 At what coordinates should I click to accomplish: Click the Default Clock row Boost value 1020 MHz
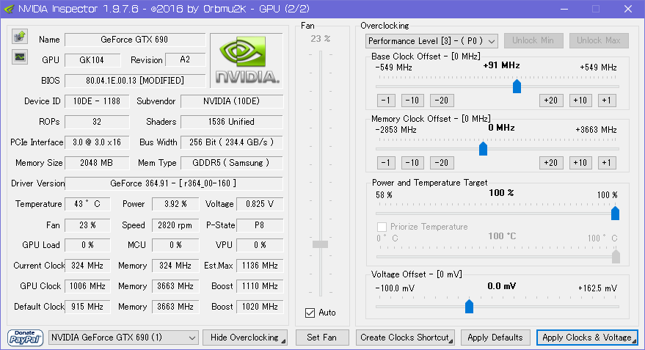(x=260, y=307)
